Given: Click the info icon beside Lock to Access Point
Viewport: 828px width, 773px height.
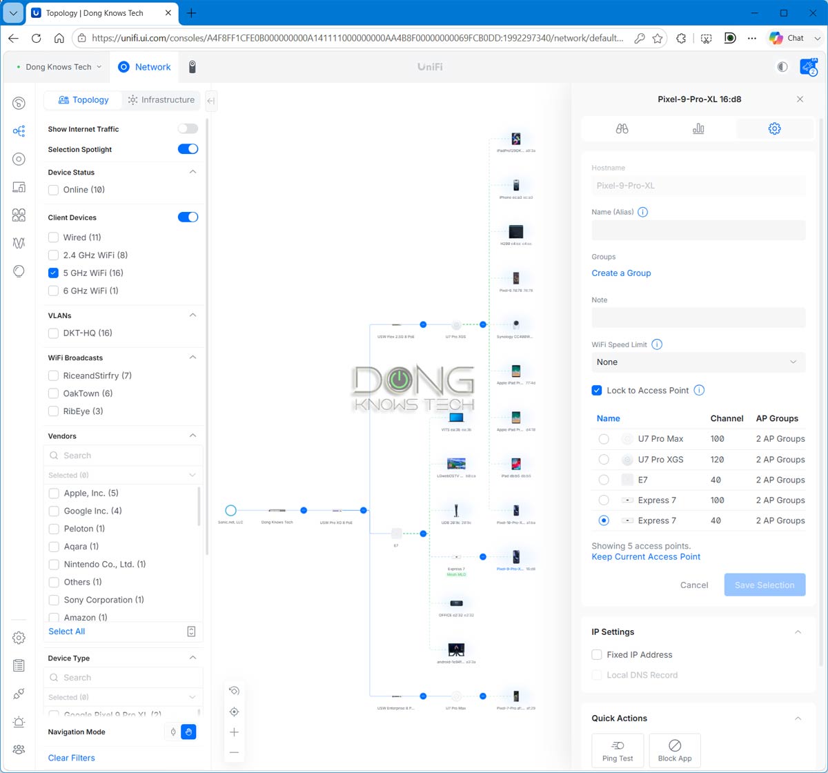Looking at the screenshot, I should (x=699, y=390).
